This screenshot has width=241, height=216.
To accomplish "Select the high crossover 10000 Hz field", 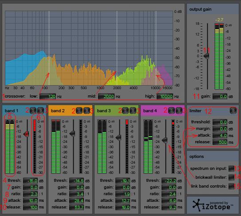I will [165, 97].
